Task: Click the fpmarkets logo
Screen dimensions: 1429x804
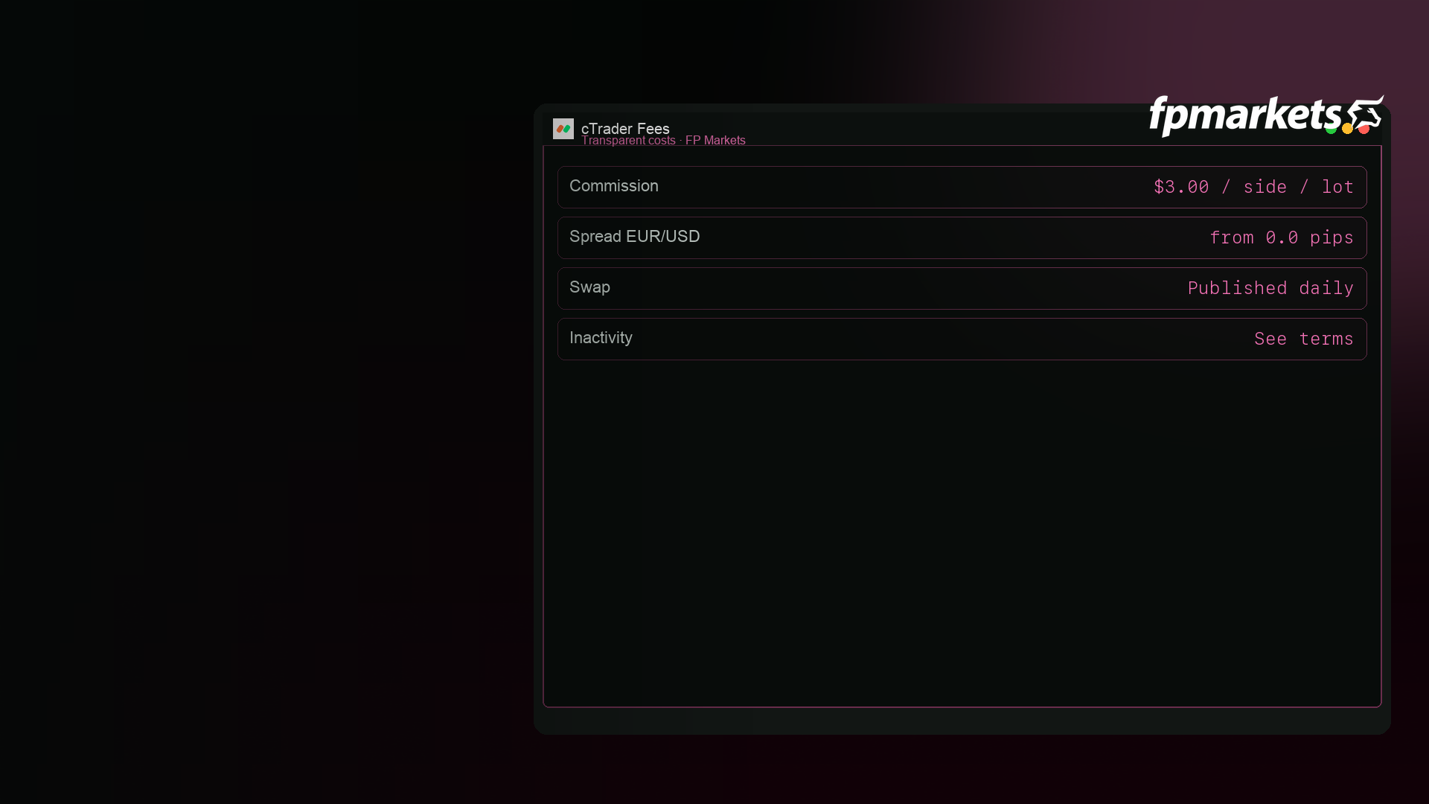Action: pyautogui.click(x=1267, y=116)
